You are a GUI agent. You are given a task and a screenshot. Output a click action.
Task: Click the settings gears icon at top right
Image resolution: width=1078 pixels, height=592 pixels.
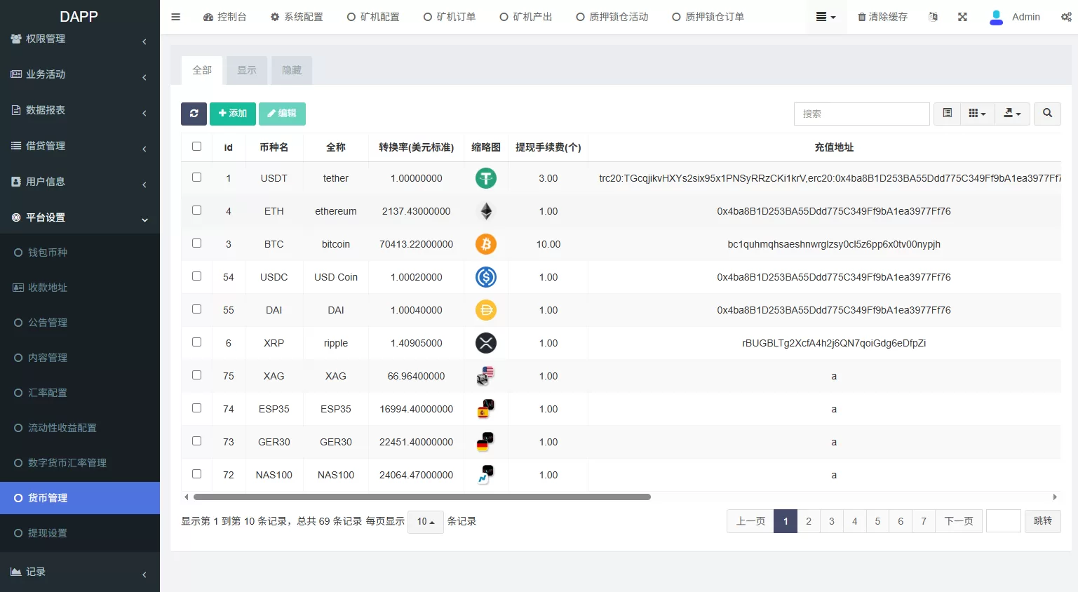[1066, 16]
